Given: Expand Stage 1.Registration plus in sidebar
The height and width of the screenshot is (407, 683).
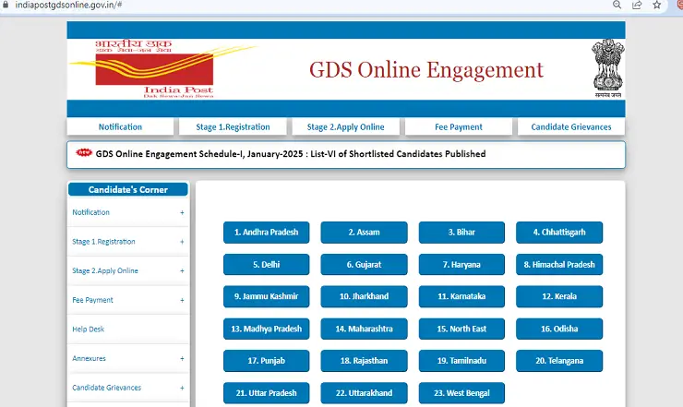Looking at the screenshot, I should pyautogui.click(x=182, y=242).
